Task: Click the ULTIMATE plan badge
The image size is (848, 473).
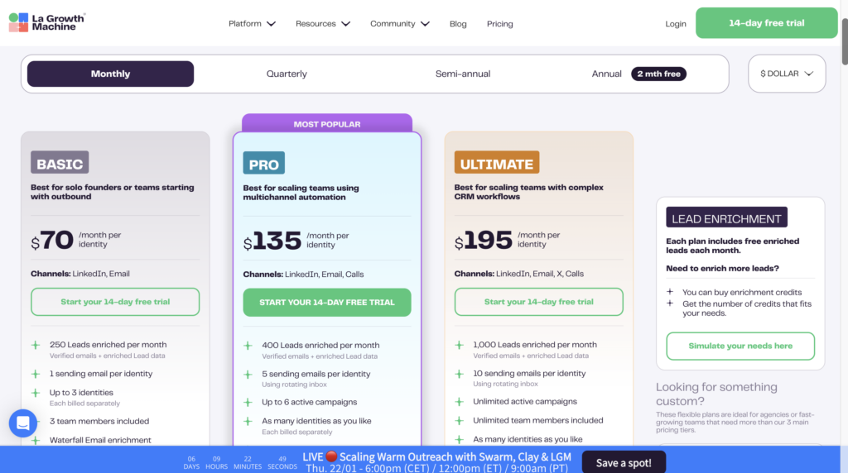Action: pyautogui.click(x=497, y=163)
